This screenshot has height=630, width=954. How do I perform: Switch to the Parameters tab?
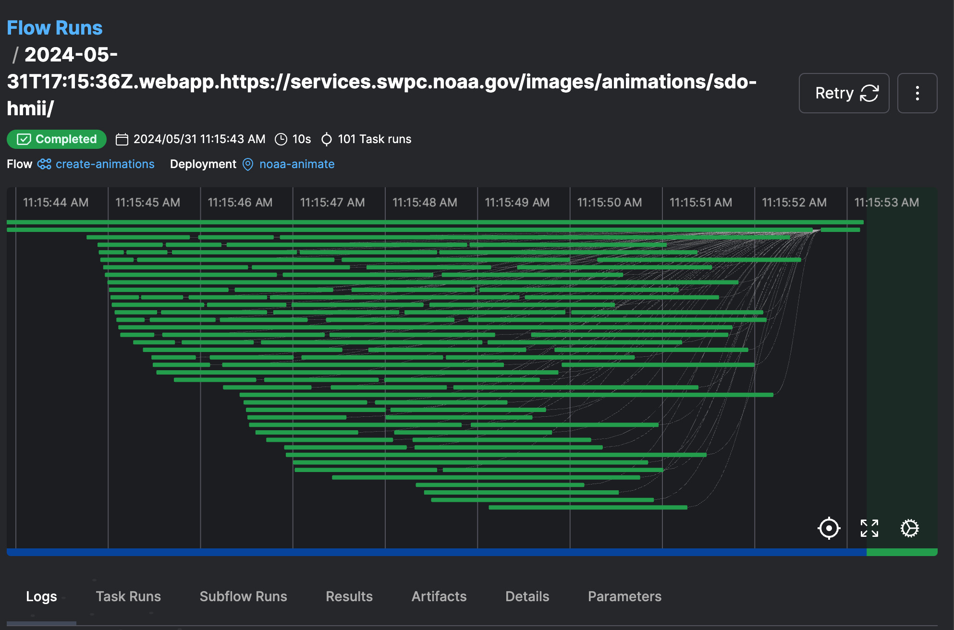pos(624,596)
